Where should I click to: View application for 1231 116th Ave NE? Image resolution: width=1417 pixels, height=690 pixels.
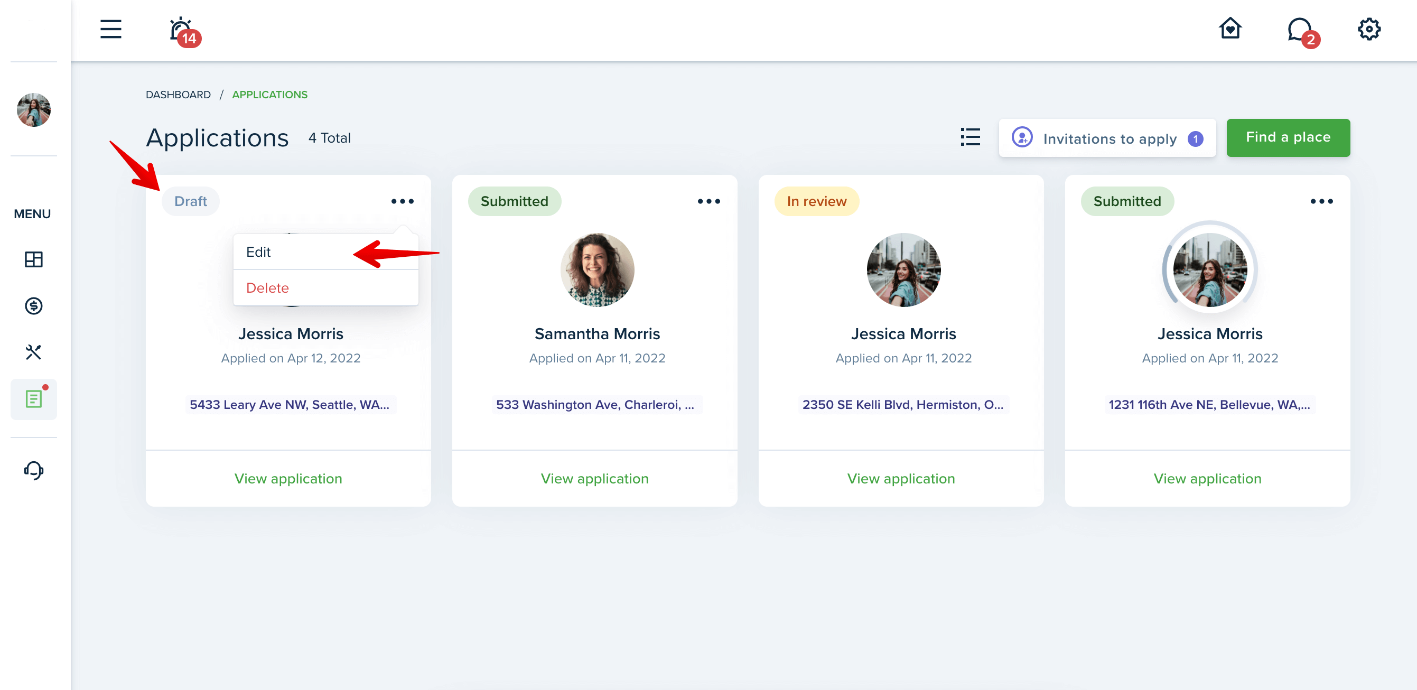tap(1207, 479)
